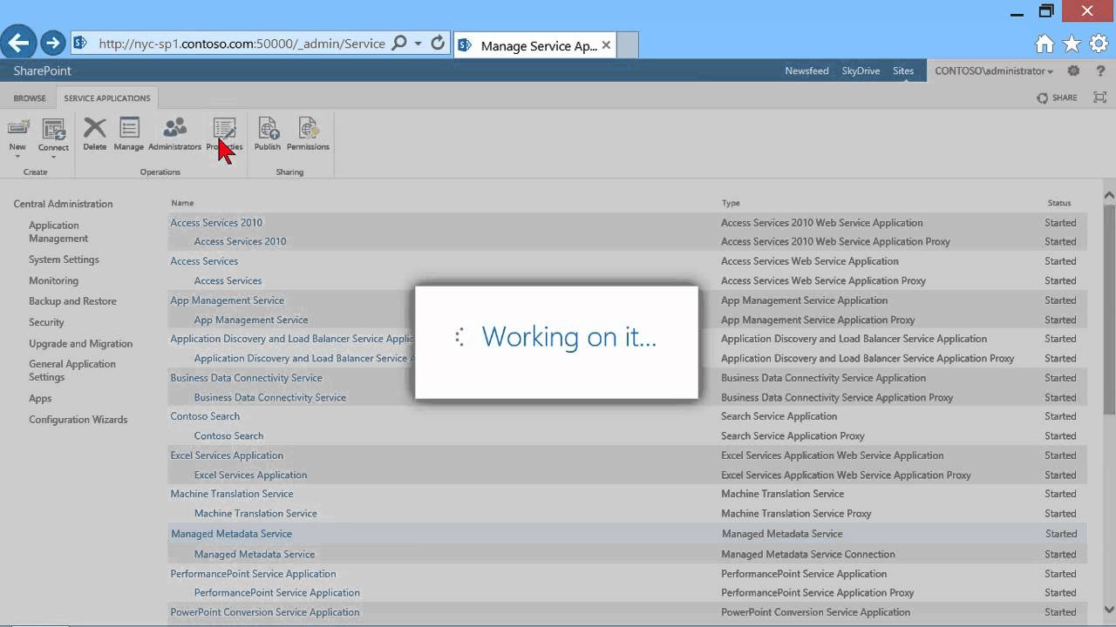
Task: Click the Status column header
Action: [1059, 203]
